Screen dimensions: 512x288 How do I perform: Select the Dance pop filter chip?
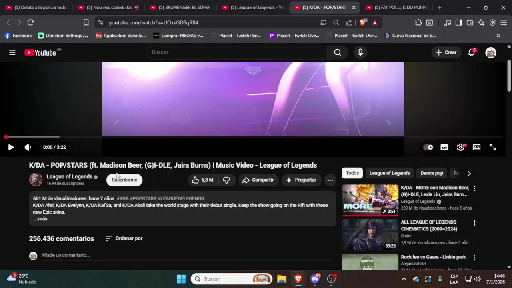click(x=432, y=173)
